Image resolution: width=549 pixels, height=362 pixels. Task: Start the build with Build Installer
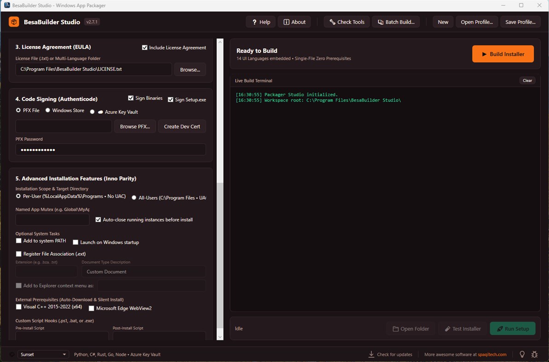503,54
